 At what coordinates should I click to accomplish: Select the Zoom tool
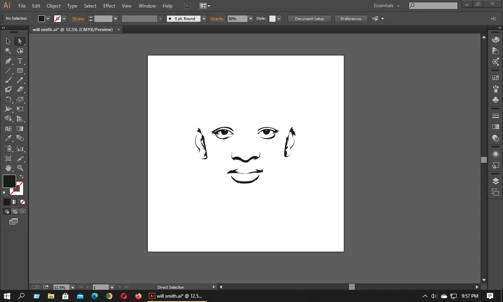point(20,168)
